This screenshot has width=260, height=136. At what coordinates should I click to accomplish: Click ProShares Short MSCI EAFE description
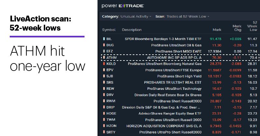pyautogui.click(x=178, y=51)
